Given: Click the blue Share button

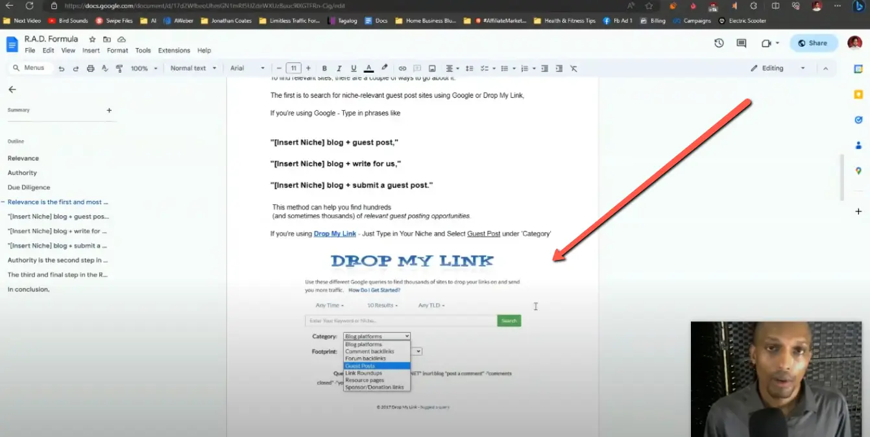Looking at the screenshot, I should click(813, 43).
